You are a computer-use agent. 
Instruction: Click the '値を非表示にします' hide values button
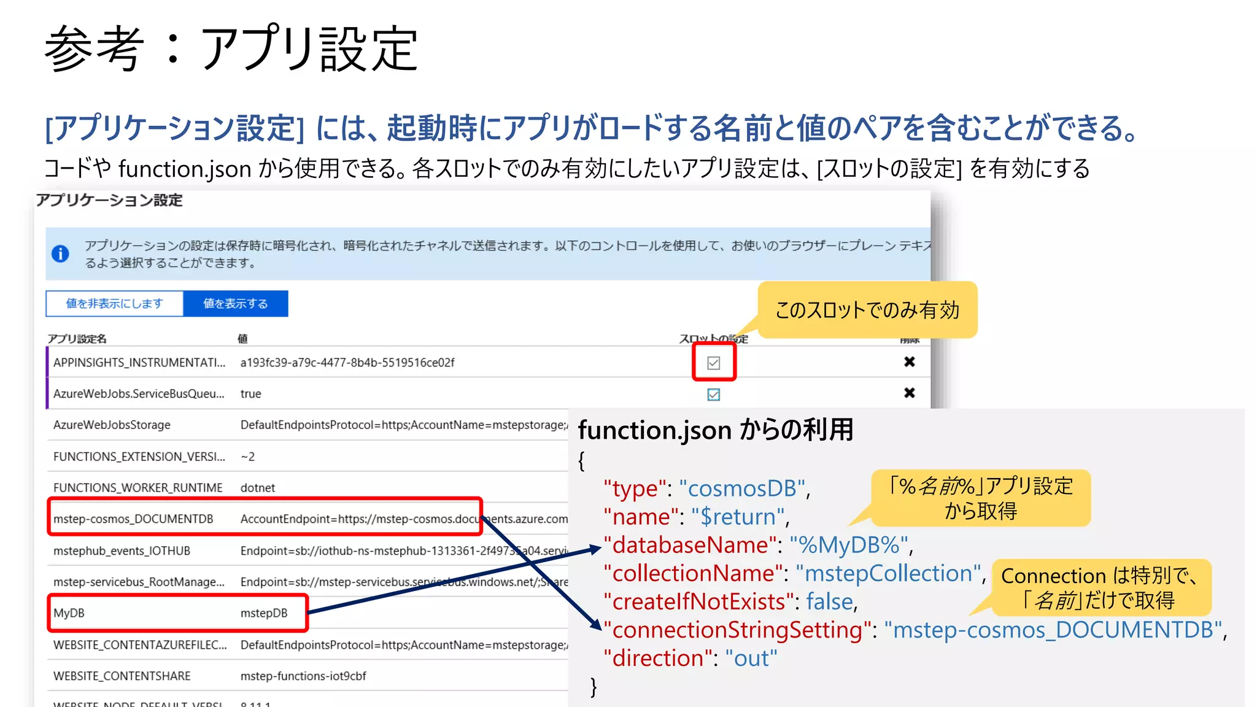[114, 304]
